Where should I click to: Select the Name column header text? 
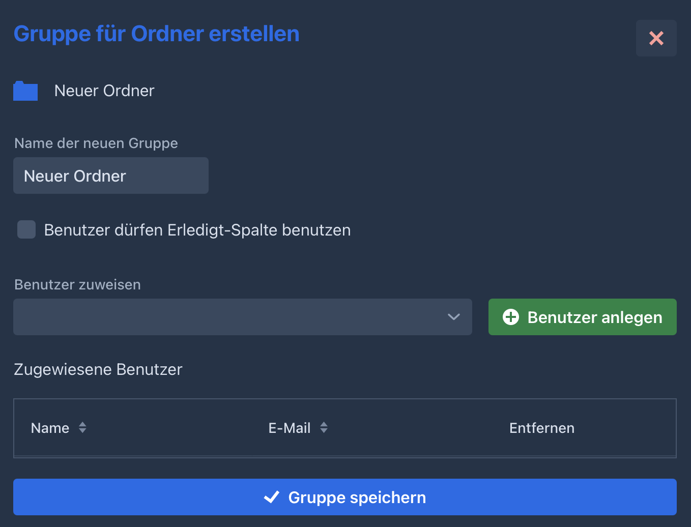(x=50, y=428)
